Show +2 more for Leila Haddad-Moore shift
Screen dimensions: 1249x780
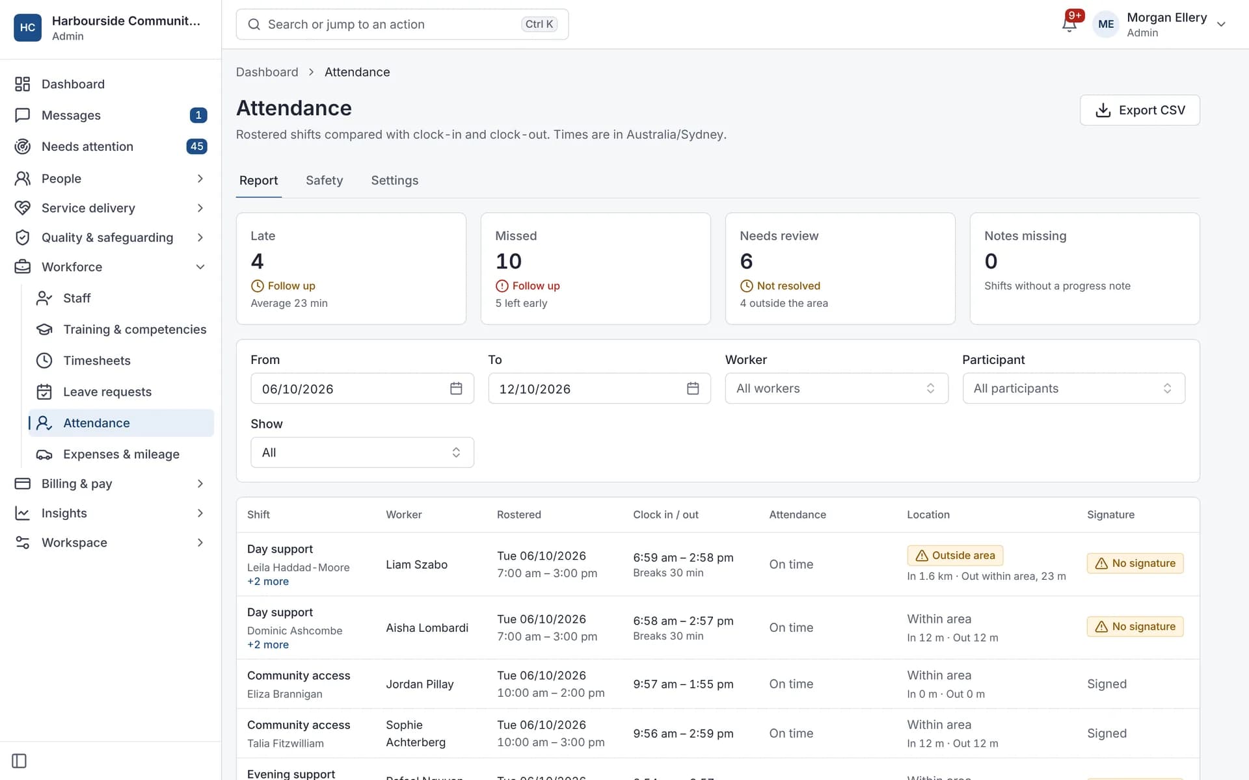pos(268,581)
